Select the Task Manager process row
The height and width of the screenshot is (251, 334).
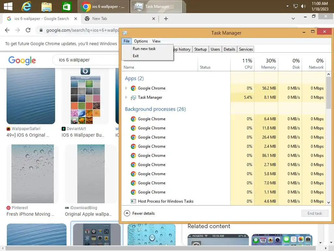(224, 97)
